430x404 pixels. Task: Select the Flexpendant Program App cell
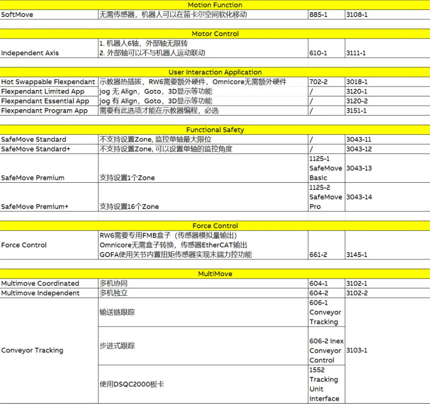pyautogui.click(x=49, y=111)
